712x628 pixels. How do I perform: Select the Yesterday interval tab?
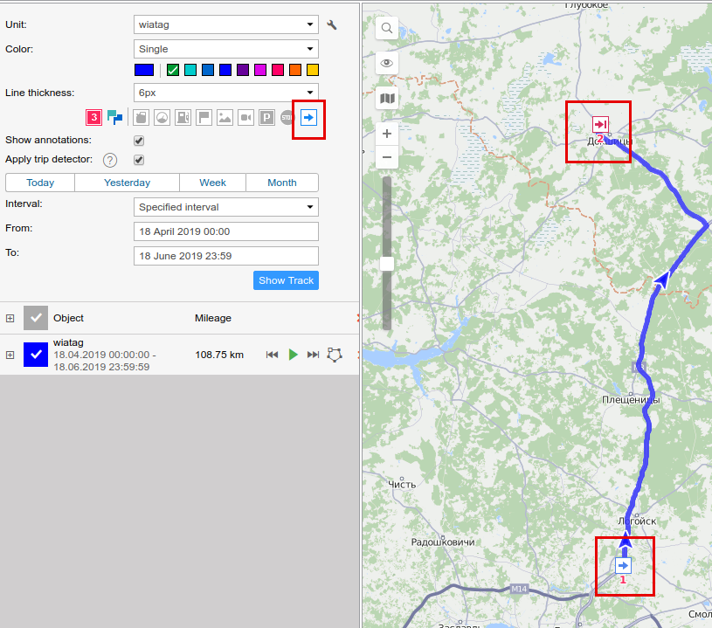coord(127,183)
